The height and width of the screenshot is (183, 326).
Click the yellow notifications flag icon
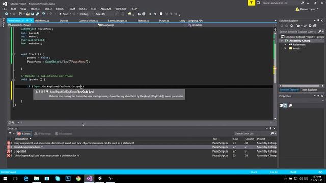click(x=251, y=3)
